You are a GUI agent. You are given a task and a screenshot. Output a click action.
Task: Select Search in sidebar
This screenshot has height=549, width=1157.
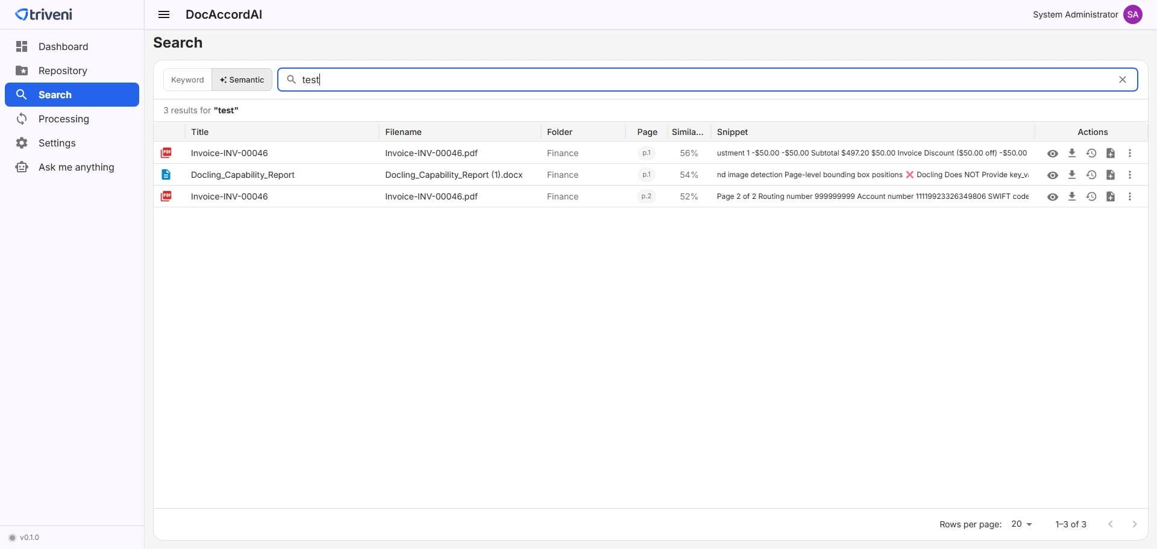point(72,95)
